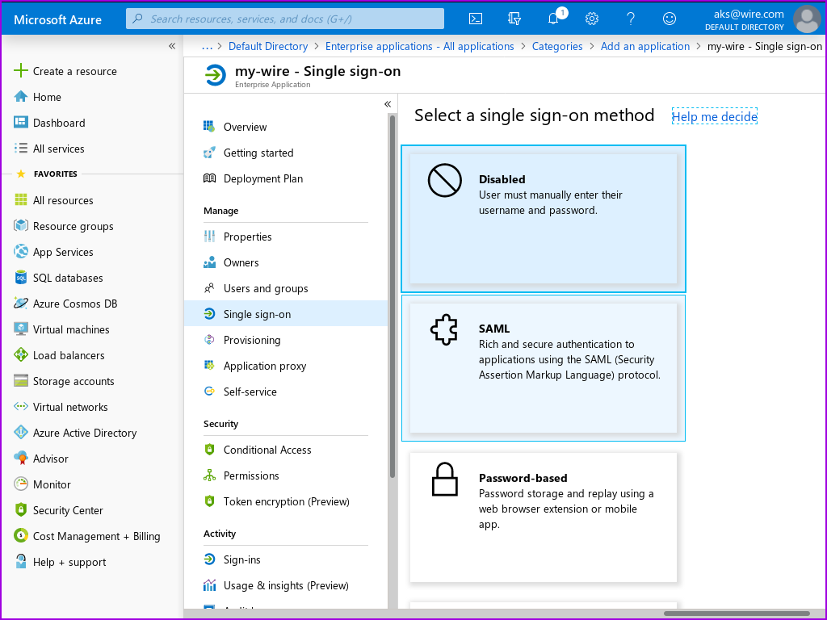Pick the Password-based sign-on method card
827x620 pixels.
coord(543,517)
